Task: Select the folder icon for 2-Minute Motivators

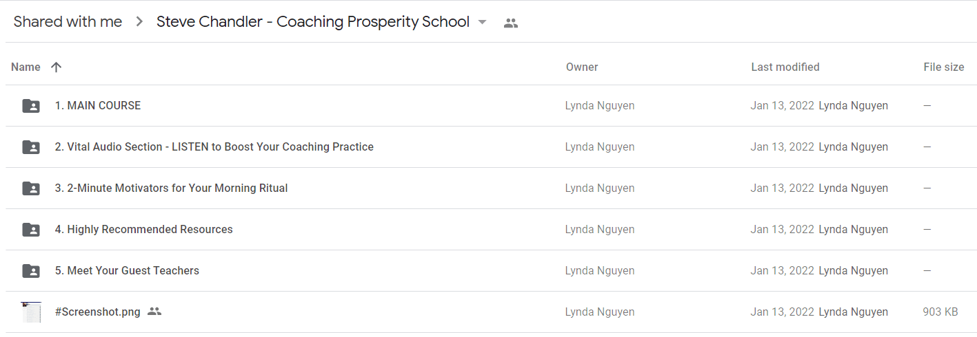Action: click(31, 188)
